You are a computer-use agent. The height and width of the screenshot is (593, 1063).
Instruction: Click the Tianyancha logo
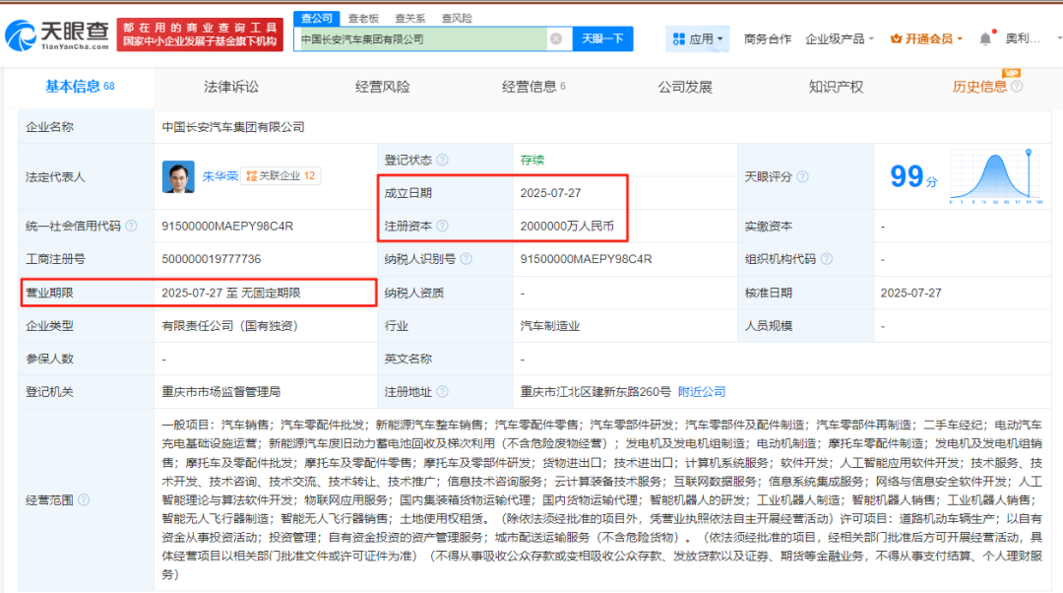coord(57,34)
